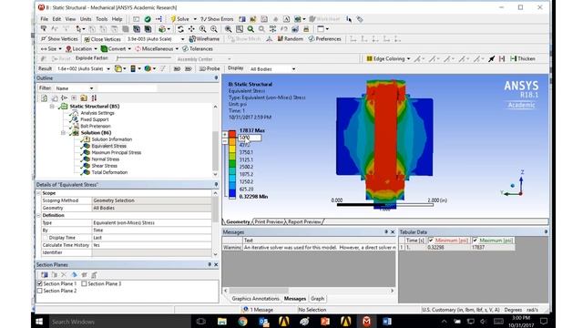This screenshot has width=583, height=328.
Task: Click the Equivalent Stress result icon in tree
Action: pos(86,146)
